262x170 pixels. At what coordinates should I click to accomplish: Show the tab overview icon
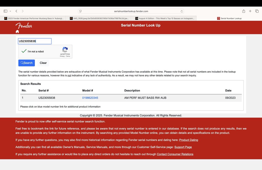pos(257,11)
